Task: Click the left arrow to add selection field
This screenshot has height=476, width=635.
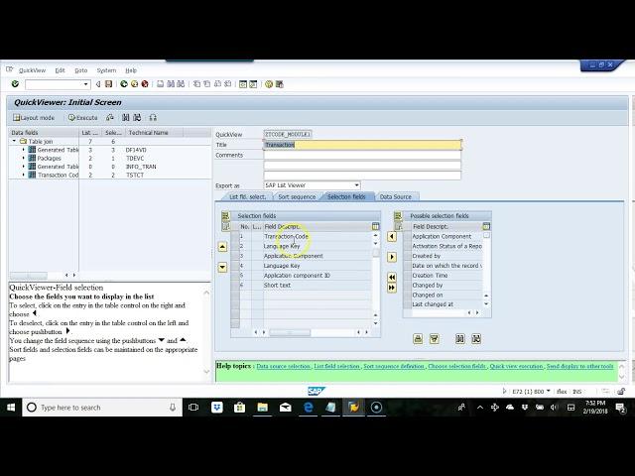Action: pyautogui.click(x=392, y=236)
